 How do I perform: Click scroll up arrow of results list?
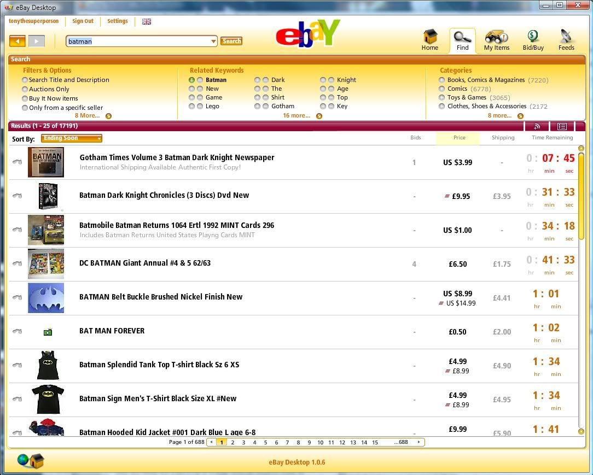pos(582,149)
